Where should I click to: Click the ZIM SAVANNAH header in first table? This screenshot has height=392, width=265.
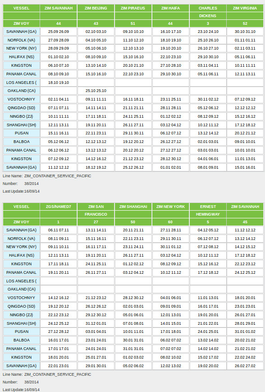click(x=59, y=8)
